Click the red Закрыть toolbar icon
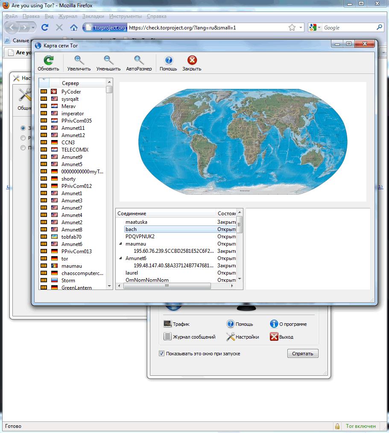The height and width of the screenshot is (433, 389). [192, 60]
